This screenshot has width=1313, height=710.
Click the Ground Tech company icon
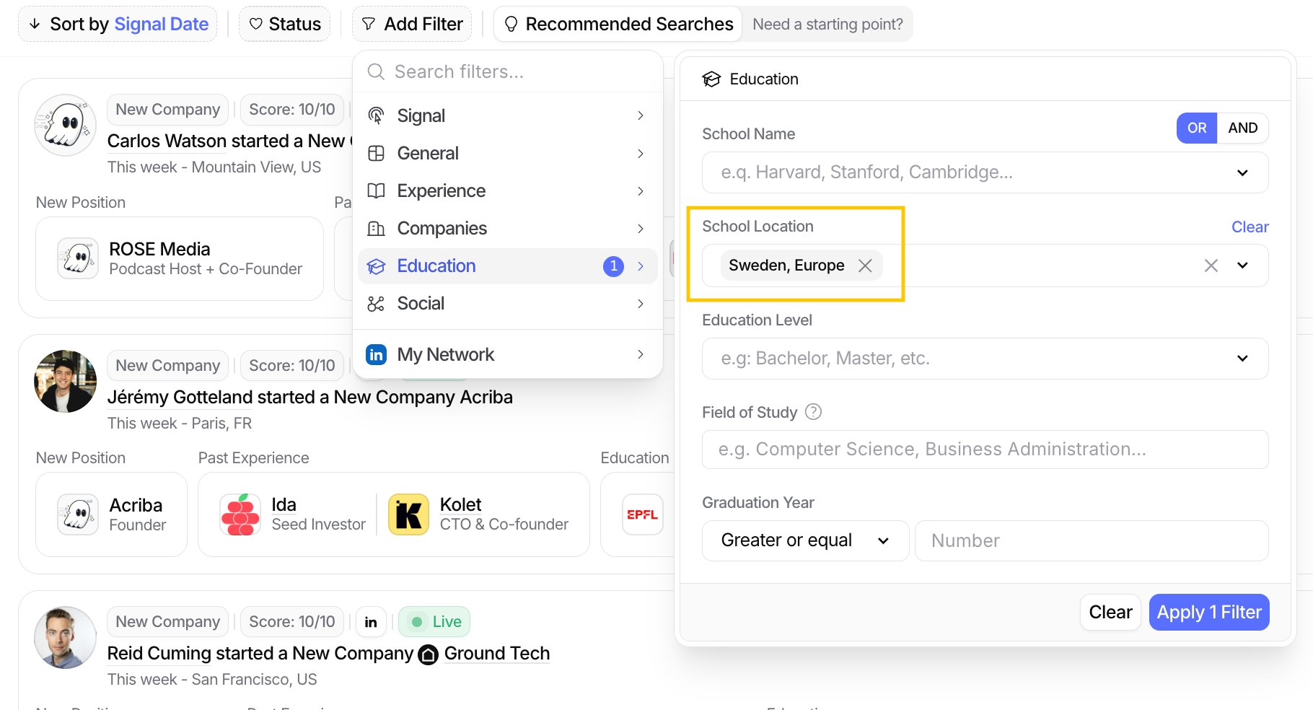pos(429,654)
